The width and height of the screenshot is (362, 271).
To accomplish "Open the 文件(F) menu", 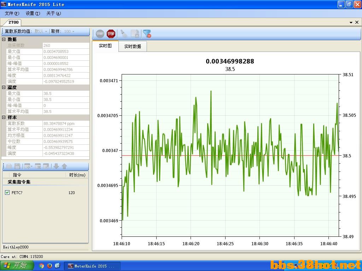I will [x=12, y=13].
